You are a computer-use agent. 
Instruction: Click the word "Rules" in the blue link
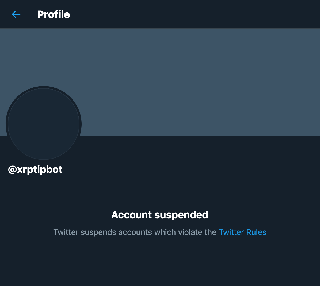tap(256, 232)
